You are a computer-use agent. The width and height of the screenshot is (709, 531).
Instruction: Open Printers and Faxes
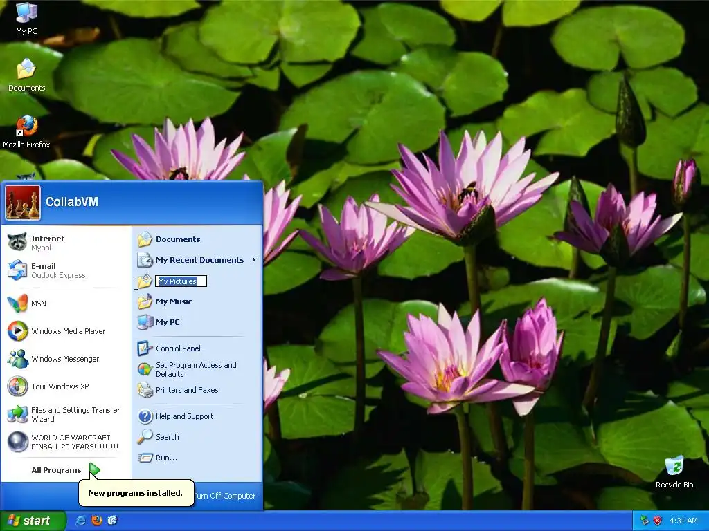197,390
